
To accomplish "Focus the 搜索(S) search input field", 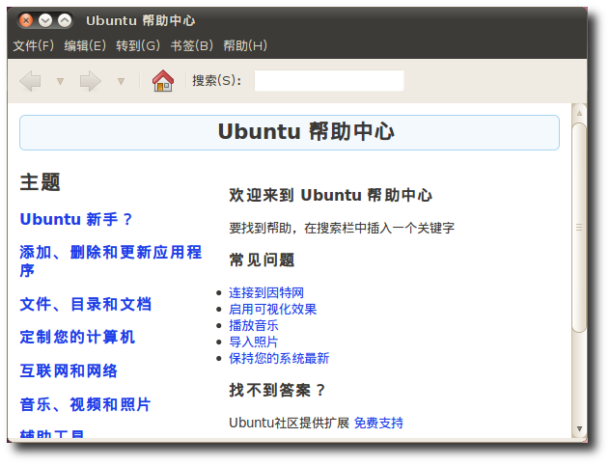I will click(x=329, y=80).
